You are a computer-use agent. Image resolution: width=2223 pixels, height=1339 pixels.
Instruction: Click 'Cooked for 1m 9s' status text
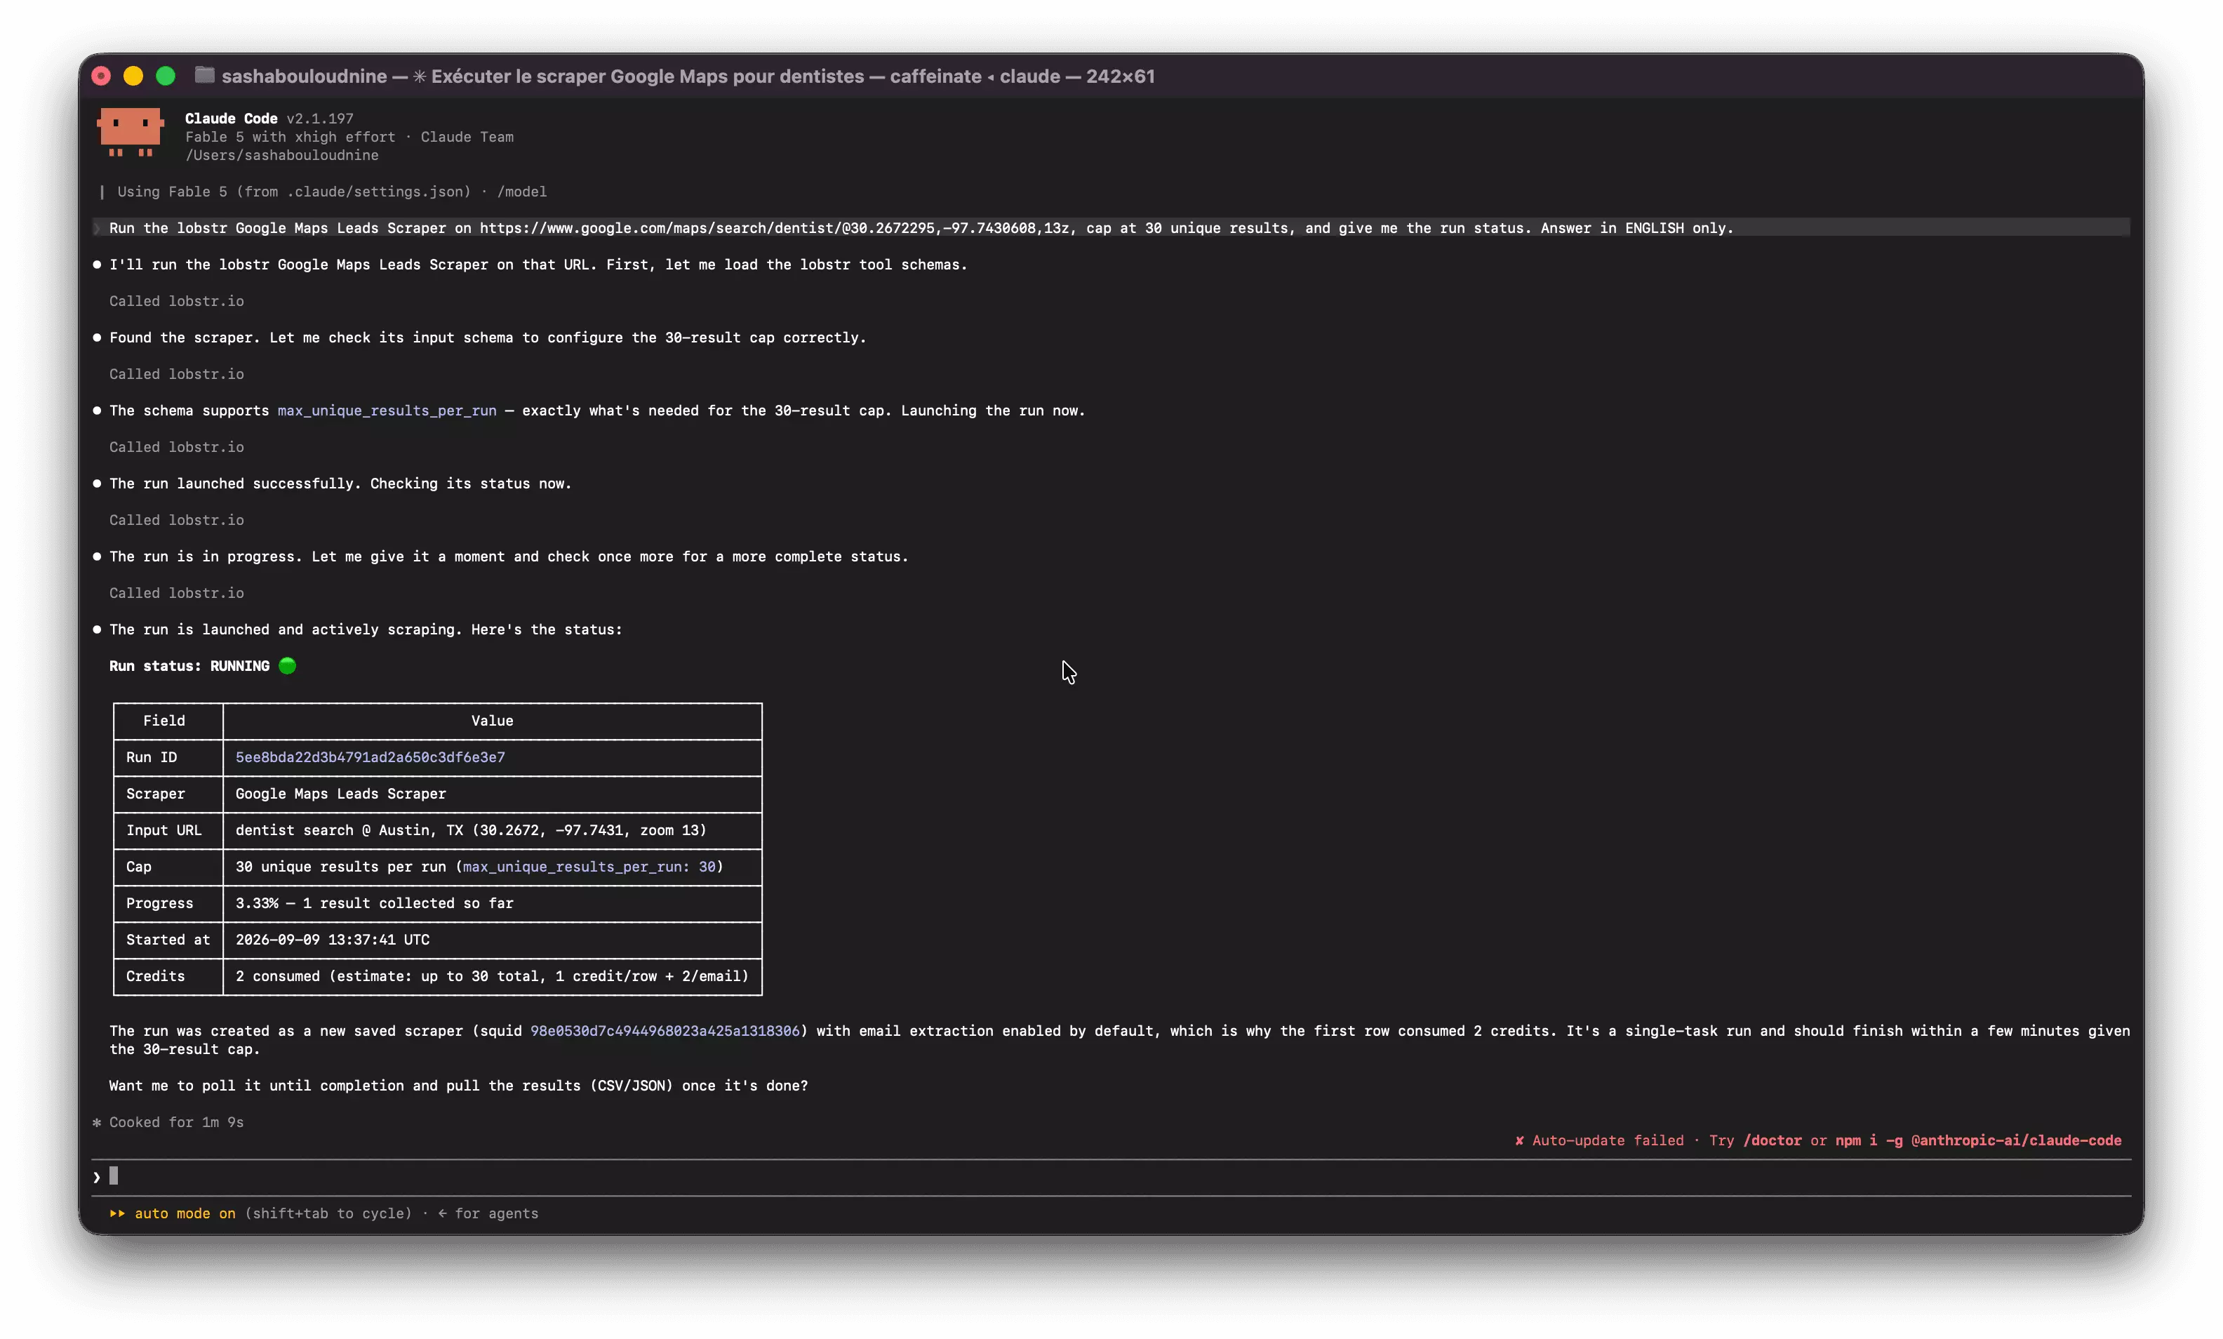click(177, 1122)
